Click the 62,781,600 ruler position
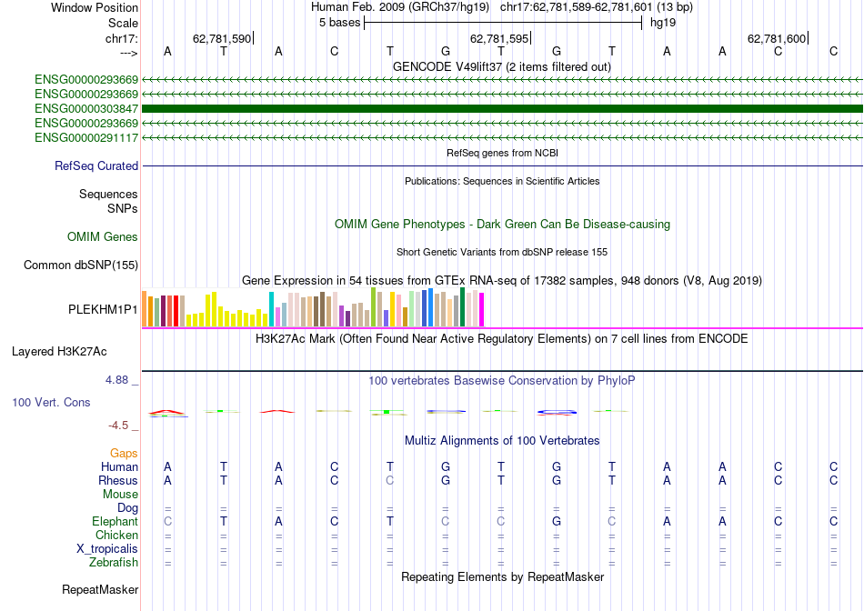Screen dimensions: 864x611 (777, 38)
